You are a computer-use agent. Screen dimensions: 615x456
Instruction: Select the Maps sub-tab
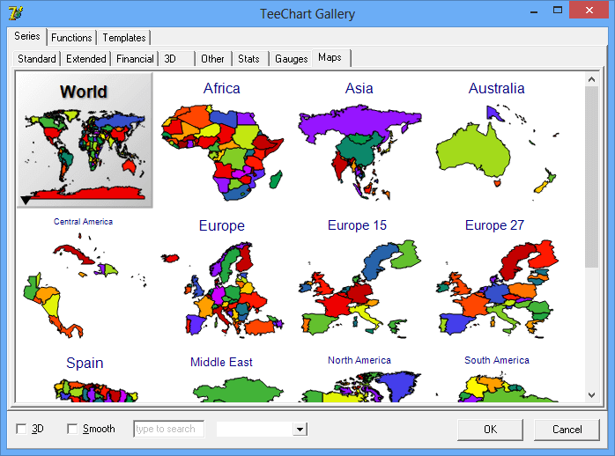pyautogui.click(x=330, y=57)
